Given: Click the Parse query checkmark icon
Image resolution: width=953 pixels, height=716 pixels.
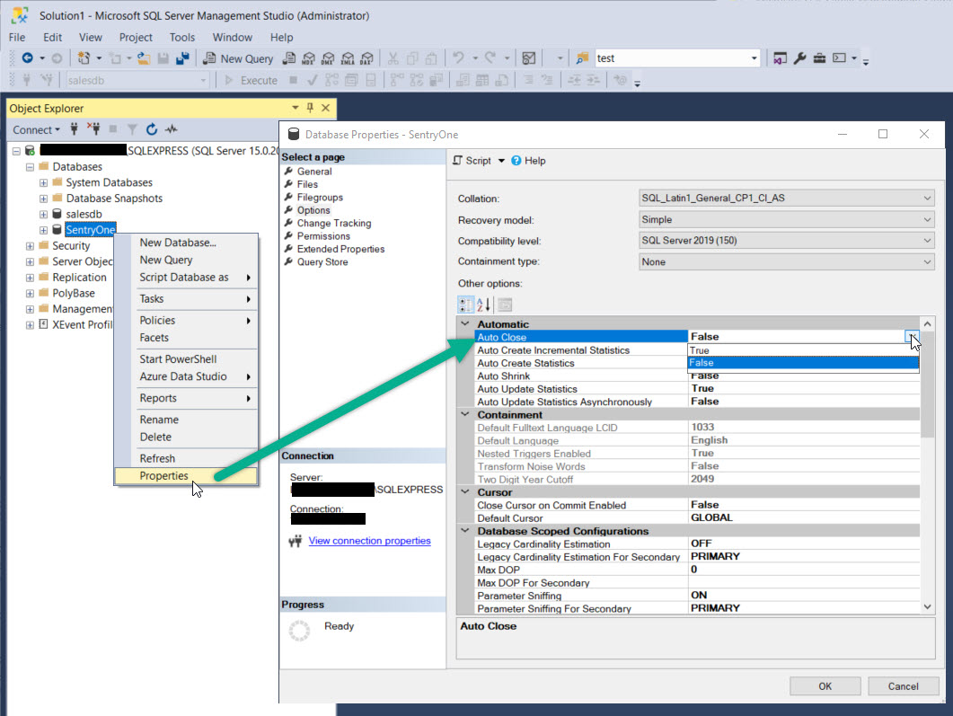Looking at the screenshot, I should [x=312, y=79].
